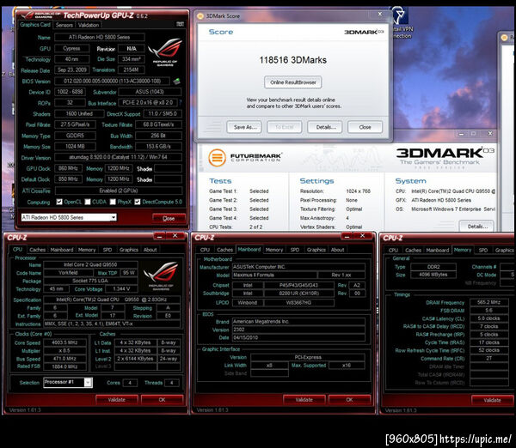Click Close in the 3DMark Score dialog
This screenshot has width=516, height=448.
(365, 127)
